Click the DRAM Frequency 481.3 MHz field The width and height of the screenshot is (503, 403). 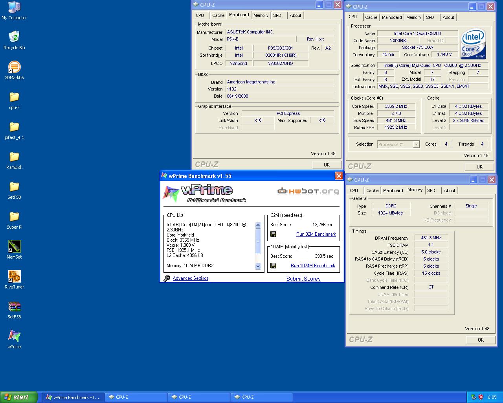431,238
